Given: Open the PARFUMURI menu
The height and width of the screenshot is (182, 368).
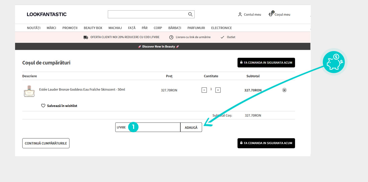Looking at the screenshot, I should click(x=196, y=28).
